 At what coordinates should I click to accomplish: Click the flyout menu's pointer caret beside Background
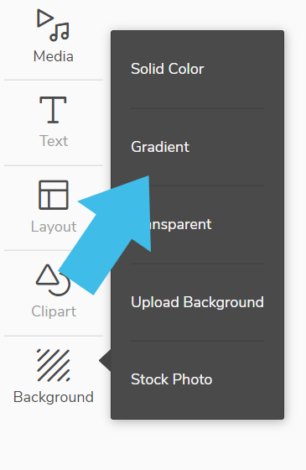point(105,361)
